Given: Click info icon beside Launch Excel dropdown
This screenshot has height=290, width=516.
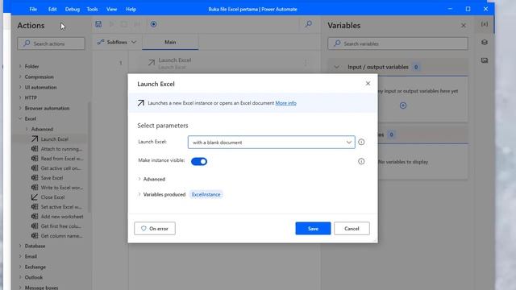Looking at the screenshot, I should pyautogui.click(x=361, y=142).
